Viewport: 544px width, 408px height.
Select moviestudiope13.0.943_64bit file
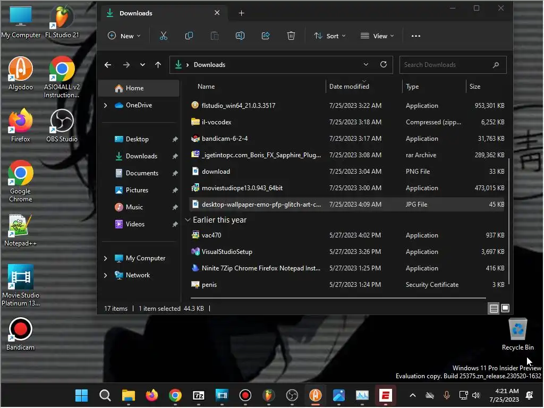pyautogui.click(x=347, y=188)
